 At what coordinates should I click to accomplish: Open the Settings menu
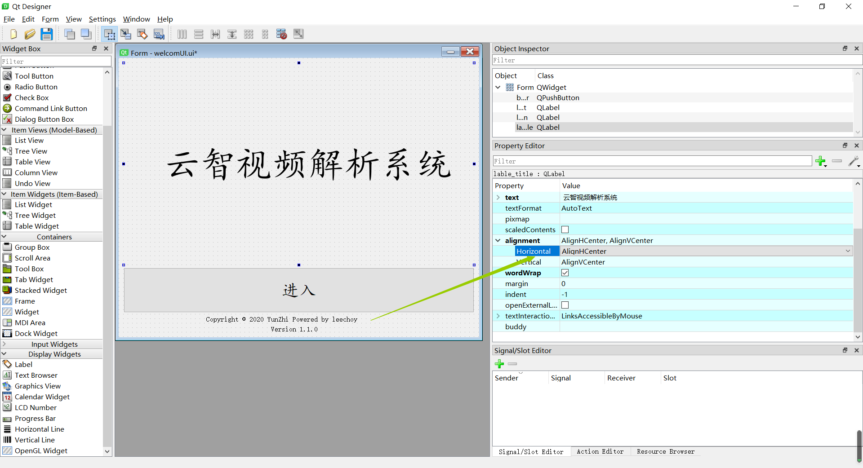coord(102,19)
